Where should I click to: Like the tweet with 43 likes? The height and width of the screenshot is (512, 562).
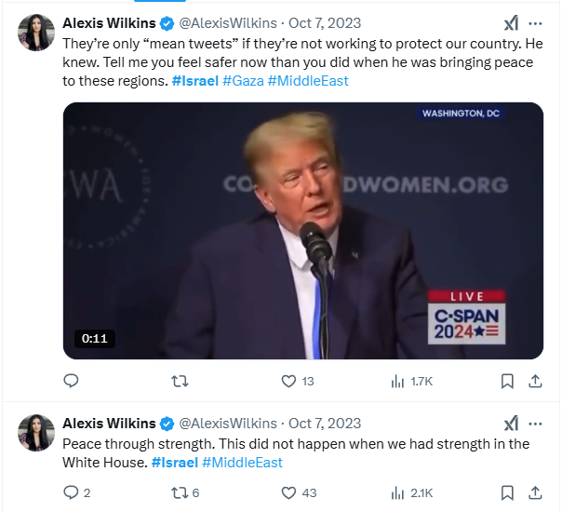click(299, 492)
